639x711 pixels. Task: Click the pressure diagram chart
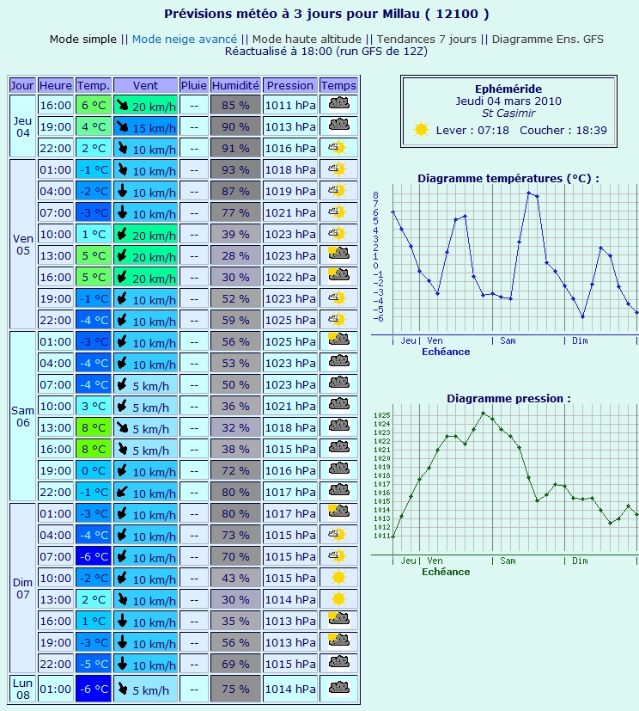505,484
